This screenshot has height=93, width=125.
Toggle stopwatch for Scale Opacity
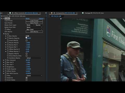(x=6, y=69)
